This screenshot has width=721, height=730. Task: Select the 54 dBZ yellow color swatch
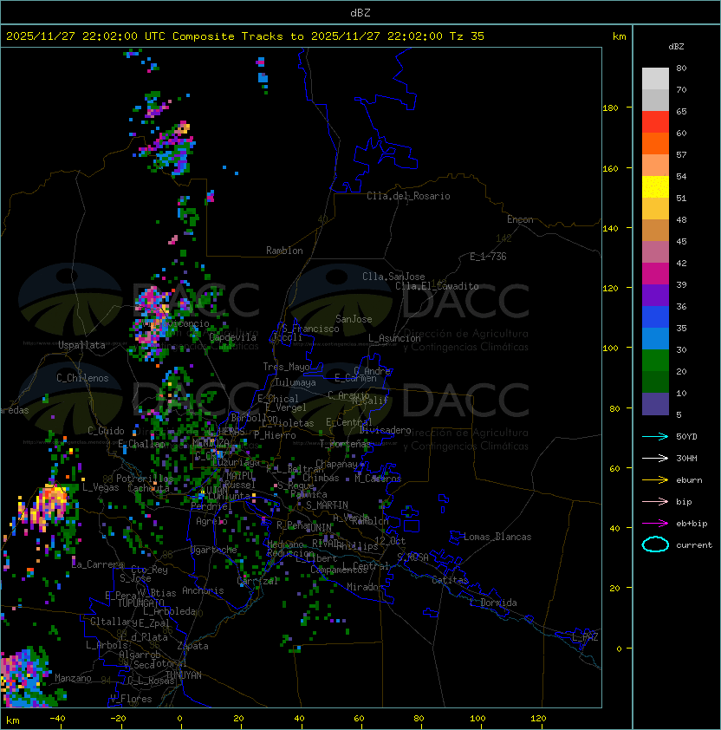click(655, 186)
